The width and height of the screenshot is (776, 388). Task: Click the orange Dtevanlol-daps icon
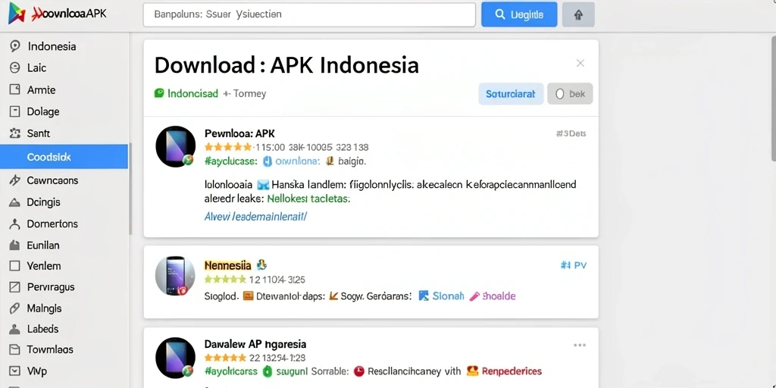pos(248,296)
